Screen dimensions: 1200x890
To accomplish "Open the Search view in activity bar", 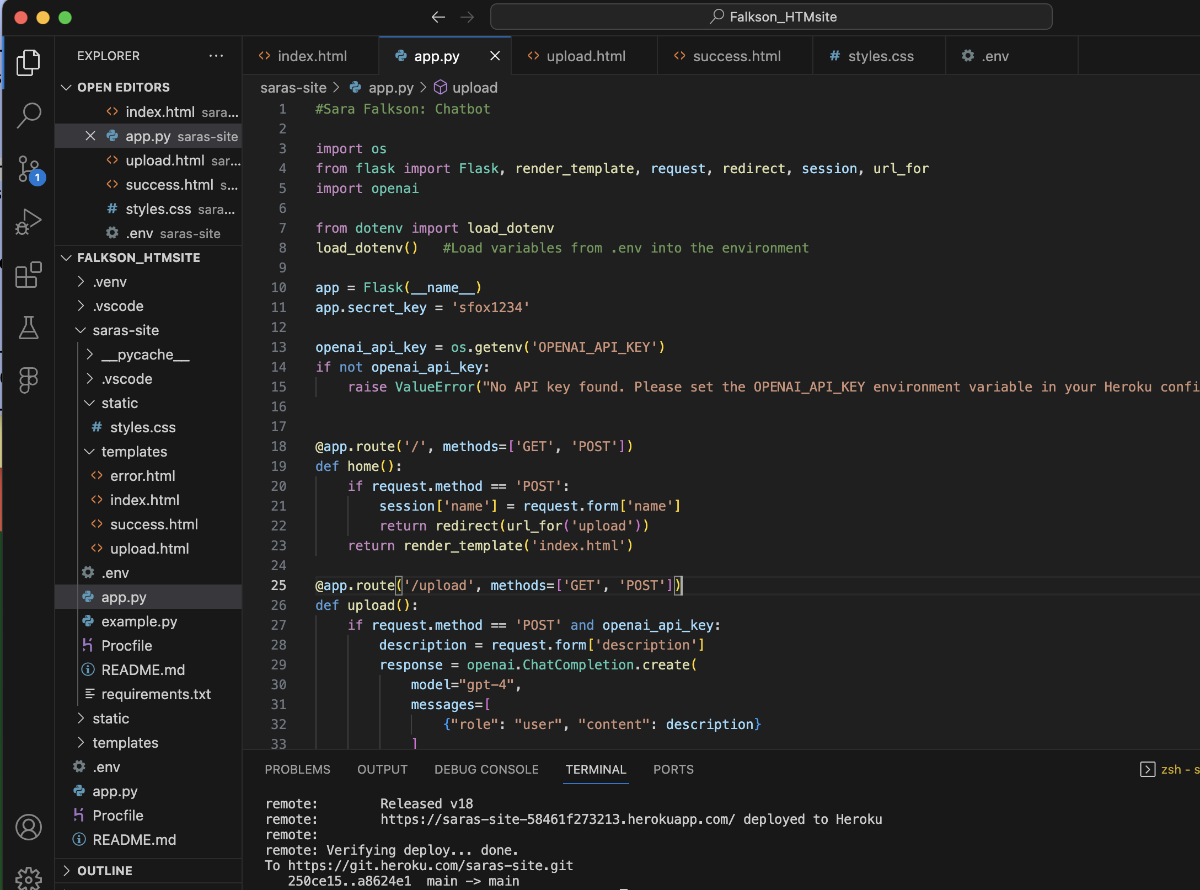I will click(x=28, y=115).
